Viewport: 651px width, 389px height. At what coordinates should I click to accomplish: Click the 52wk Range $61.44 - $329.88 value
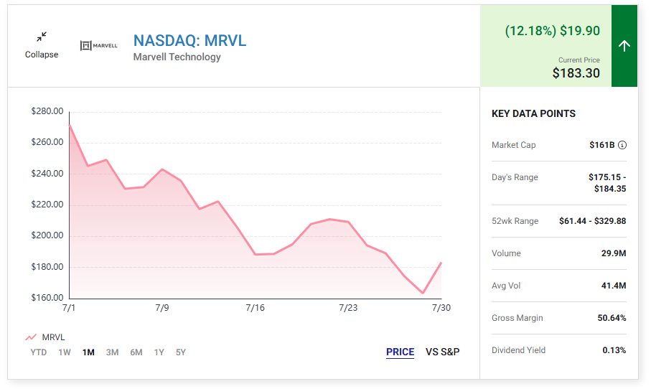pyautogui.click(x=592, y=221)
